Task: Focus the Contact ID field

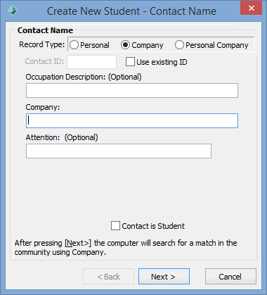Action: pos(91,62)
